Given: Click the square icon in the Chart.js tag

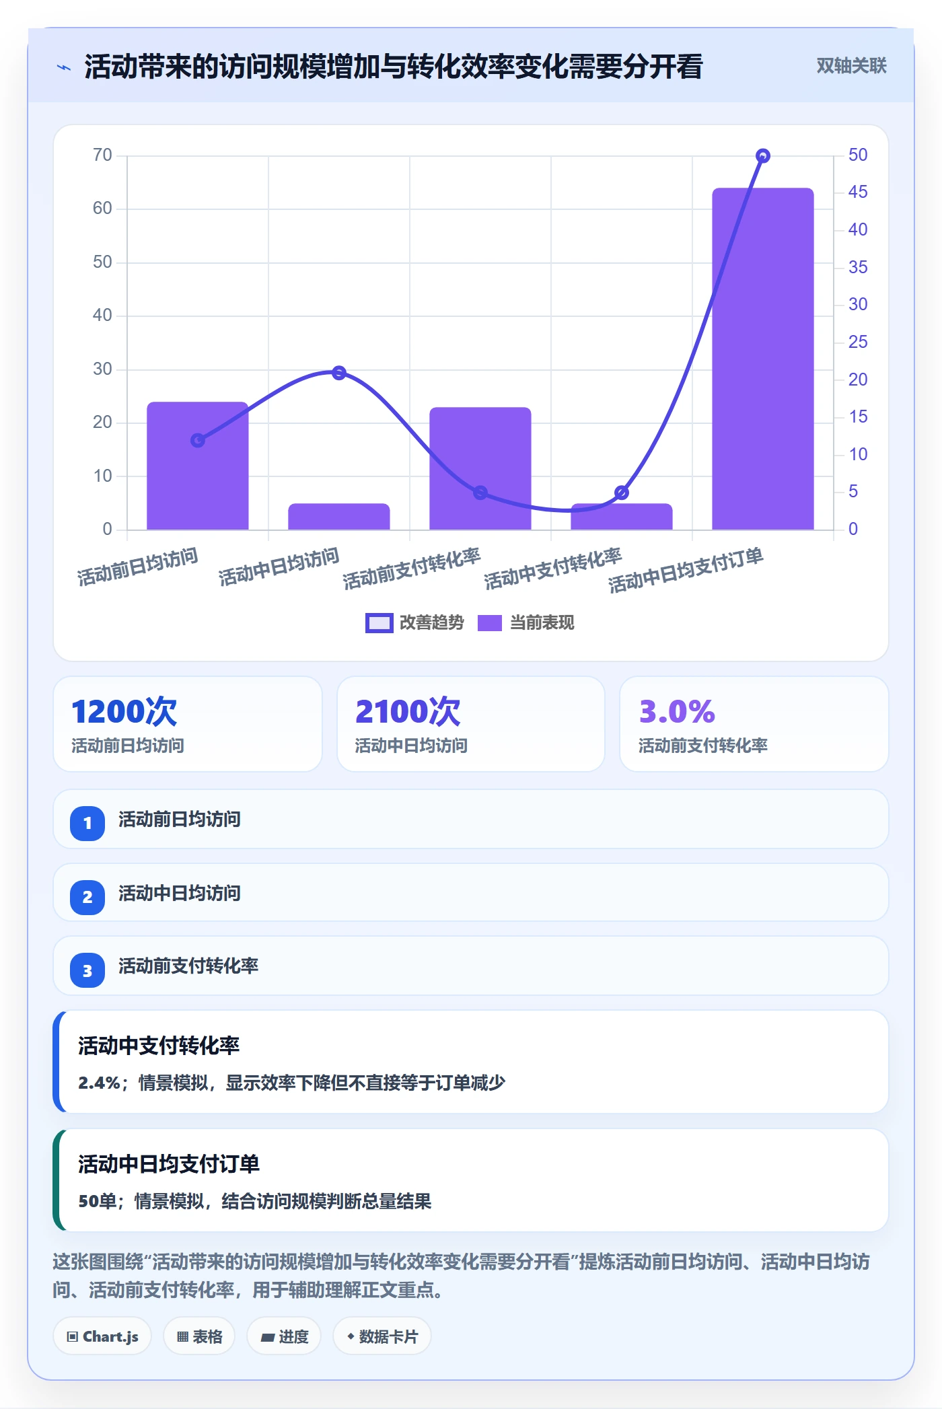Looking at the screenshot, I should coord(73,1337).
